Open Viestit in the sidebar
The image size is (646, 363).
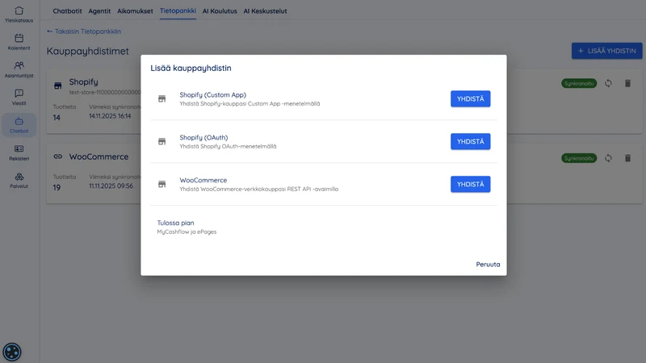[19, 97]
